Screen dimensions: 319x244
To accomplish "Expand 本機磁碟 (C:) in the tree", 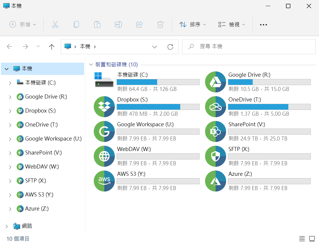I will point(10,83).
